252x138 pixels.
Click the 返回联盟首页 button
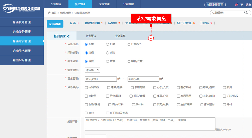coord(215,5)
